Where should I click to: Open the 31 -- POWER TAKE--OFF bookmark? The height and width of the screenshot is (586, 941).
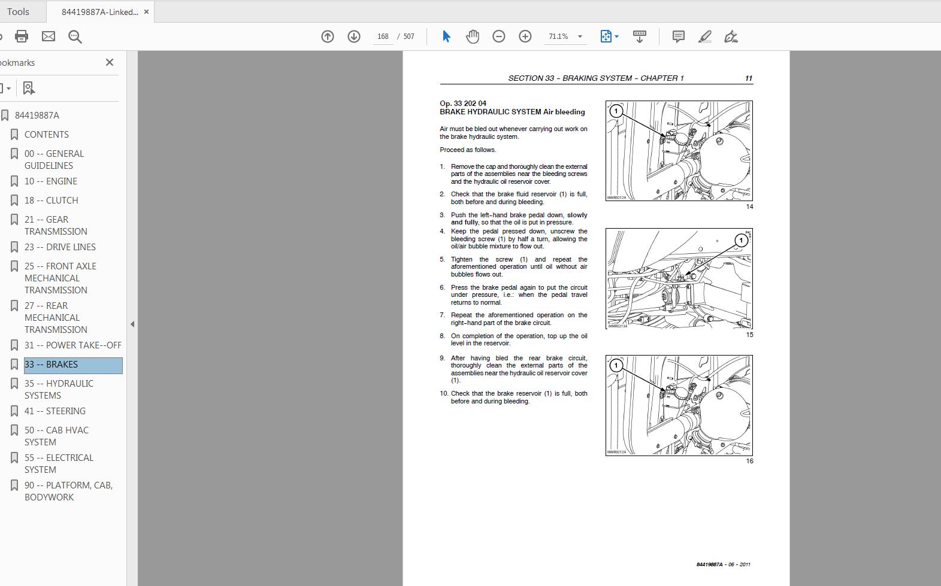(x=73, y=345)
